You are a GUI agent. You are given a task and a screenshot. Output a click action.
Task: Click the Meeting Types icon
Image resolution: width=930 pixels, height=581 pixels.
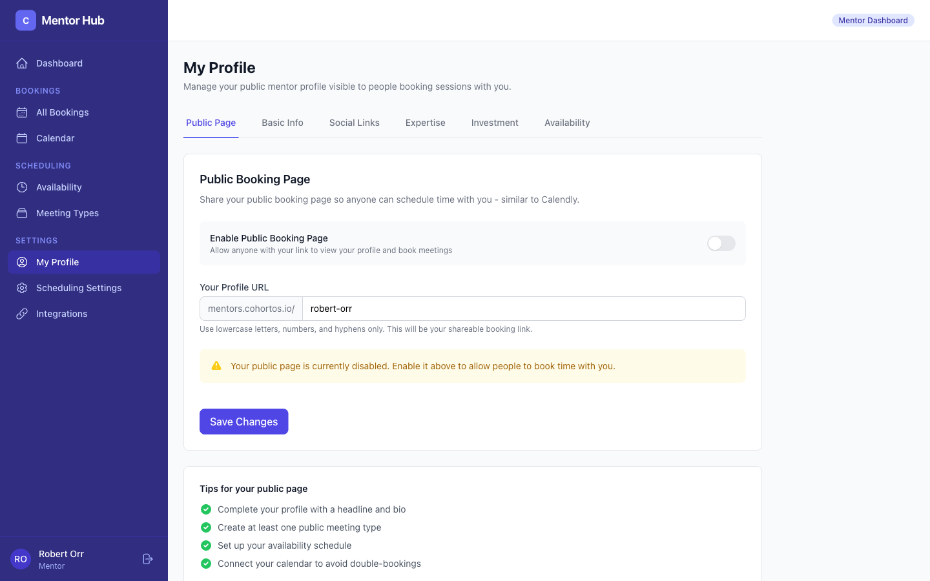pyautogui.click(x=22, y=213)
